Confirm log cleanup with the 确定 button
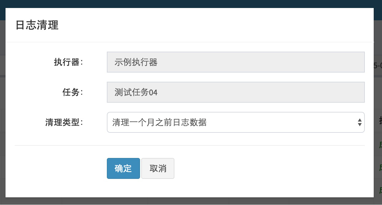Image resolution: width=382 pixels, height=205 pixels. (123, 168)
